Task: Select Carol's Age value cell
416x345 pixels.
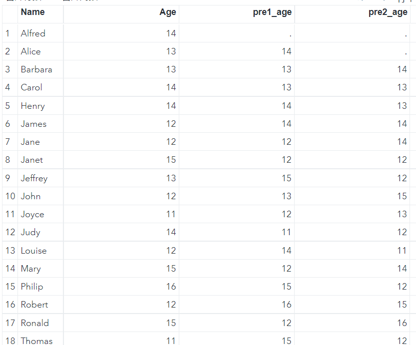Action: [121, 87]
